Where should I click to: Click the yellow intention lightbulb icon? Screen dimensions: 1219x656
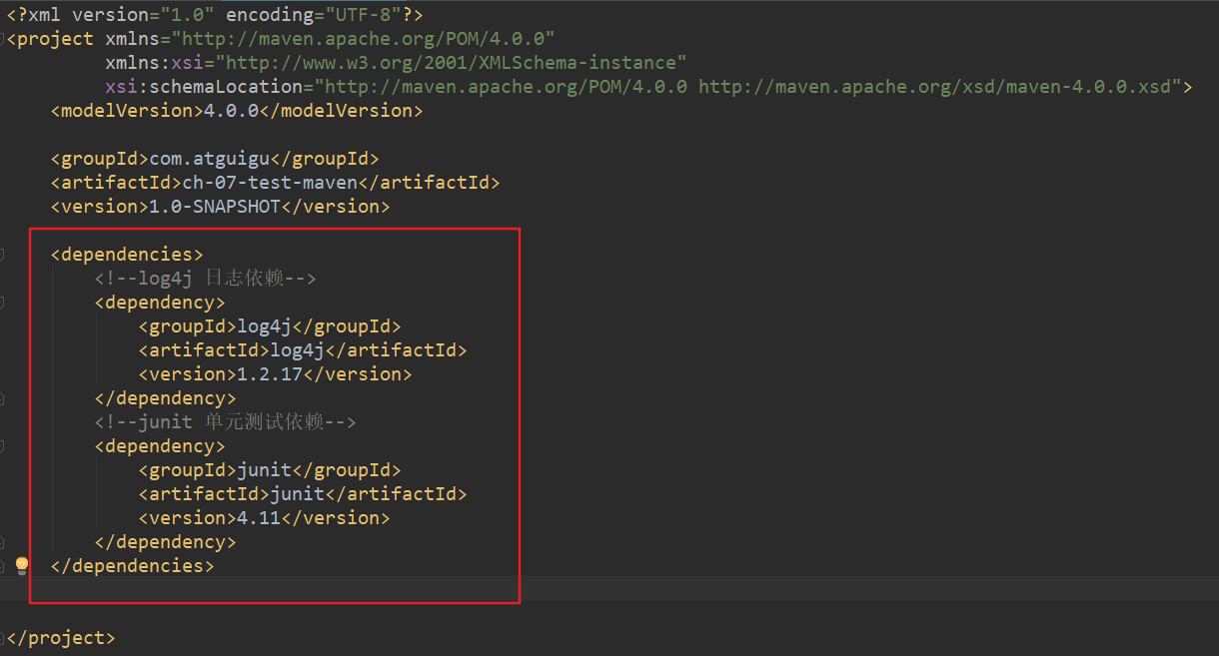tap(22, 565)
